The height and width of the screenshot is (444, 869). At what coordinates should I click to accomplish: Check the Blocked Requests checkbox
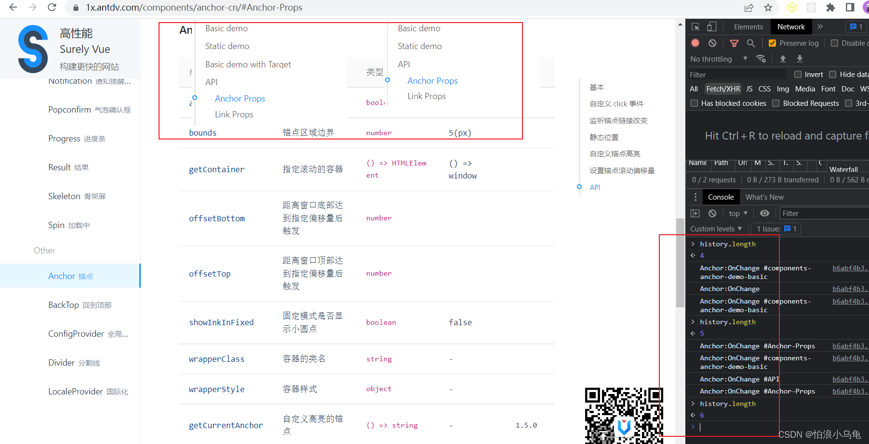click(775, 103)
